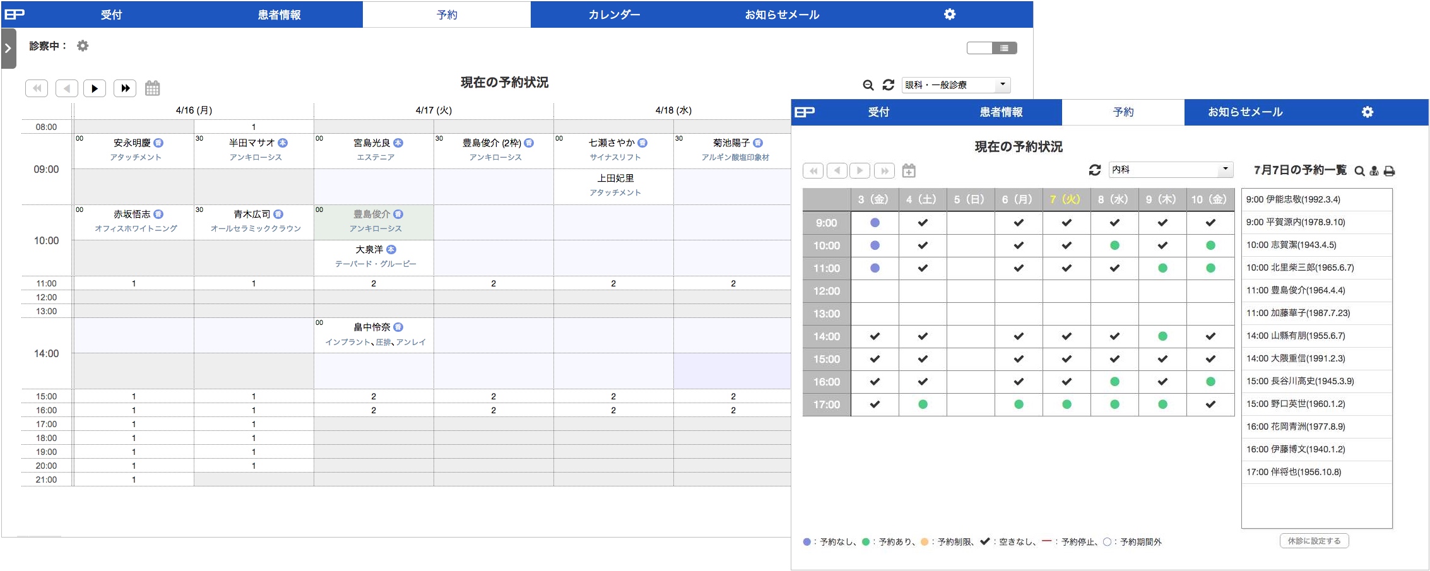This screenshot has height=571, width=1430.
Task: Select the 3 (金) column header
Action: point(875,199)
